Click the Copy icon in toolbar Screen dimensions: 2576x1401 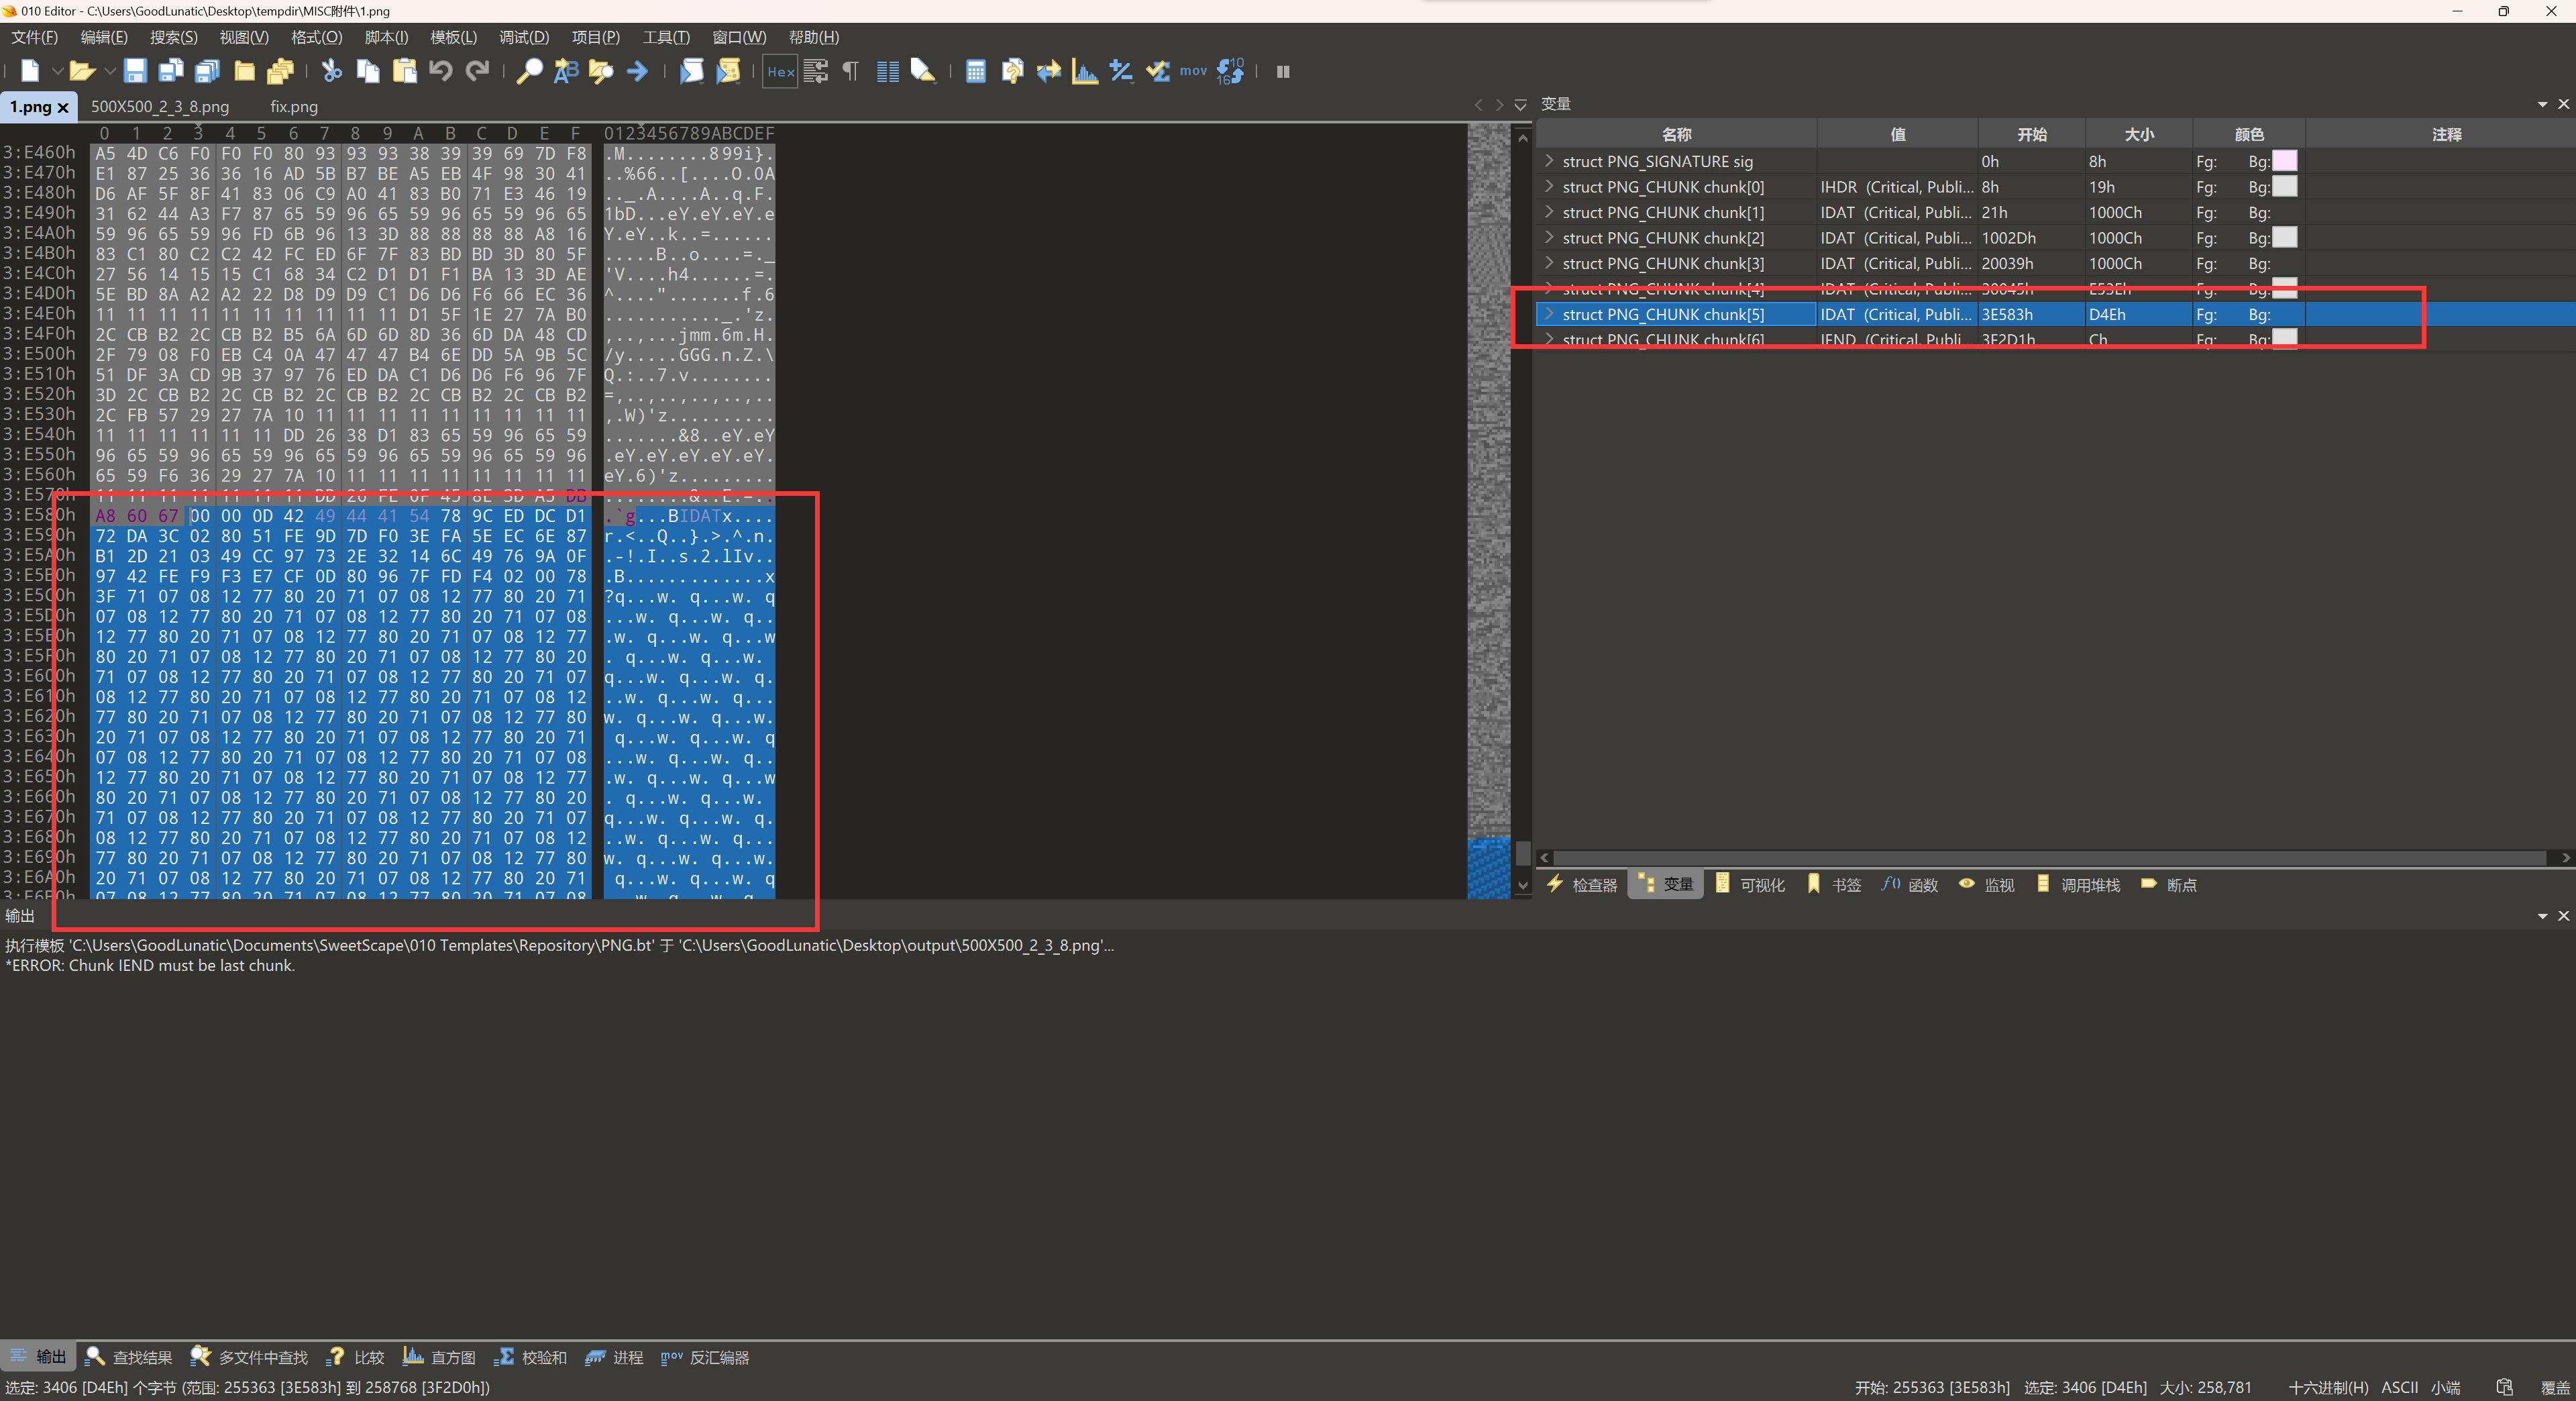tap(368, 71)
